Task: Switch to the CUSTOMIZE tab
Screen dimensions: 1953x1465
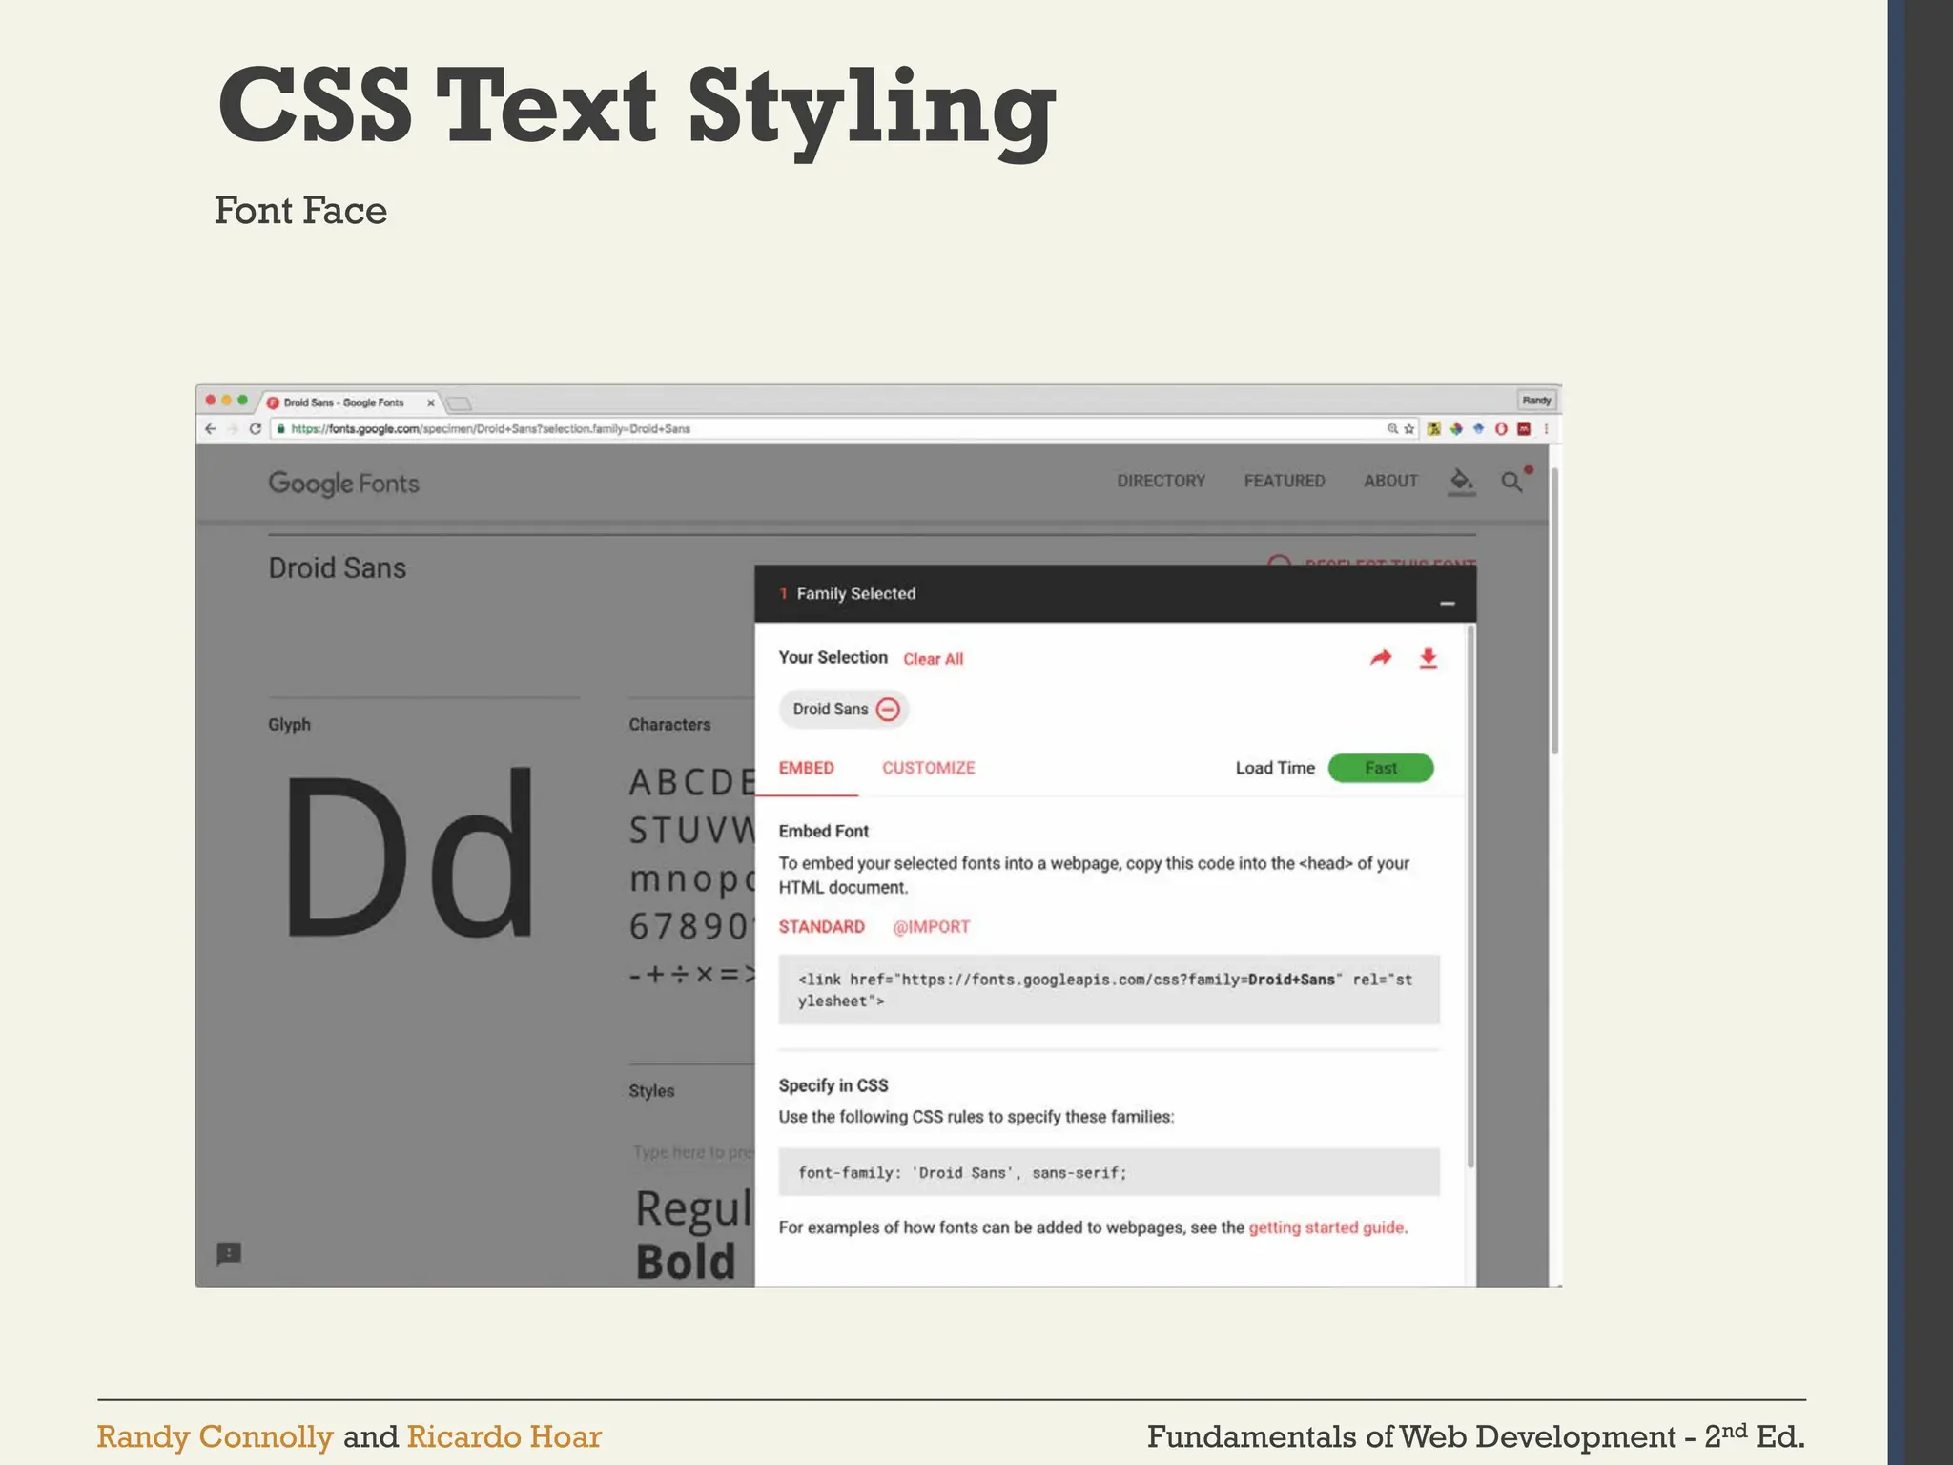Action: click(928, 768)
